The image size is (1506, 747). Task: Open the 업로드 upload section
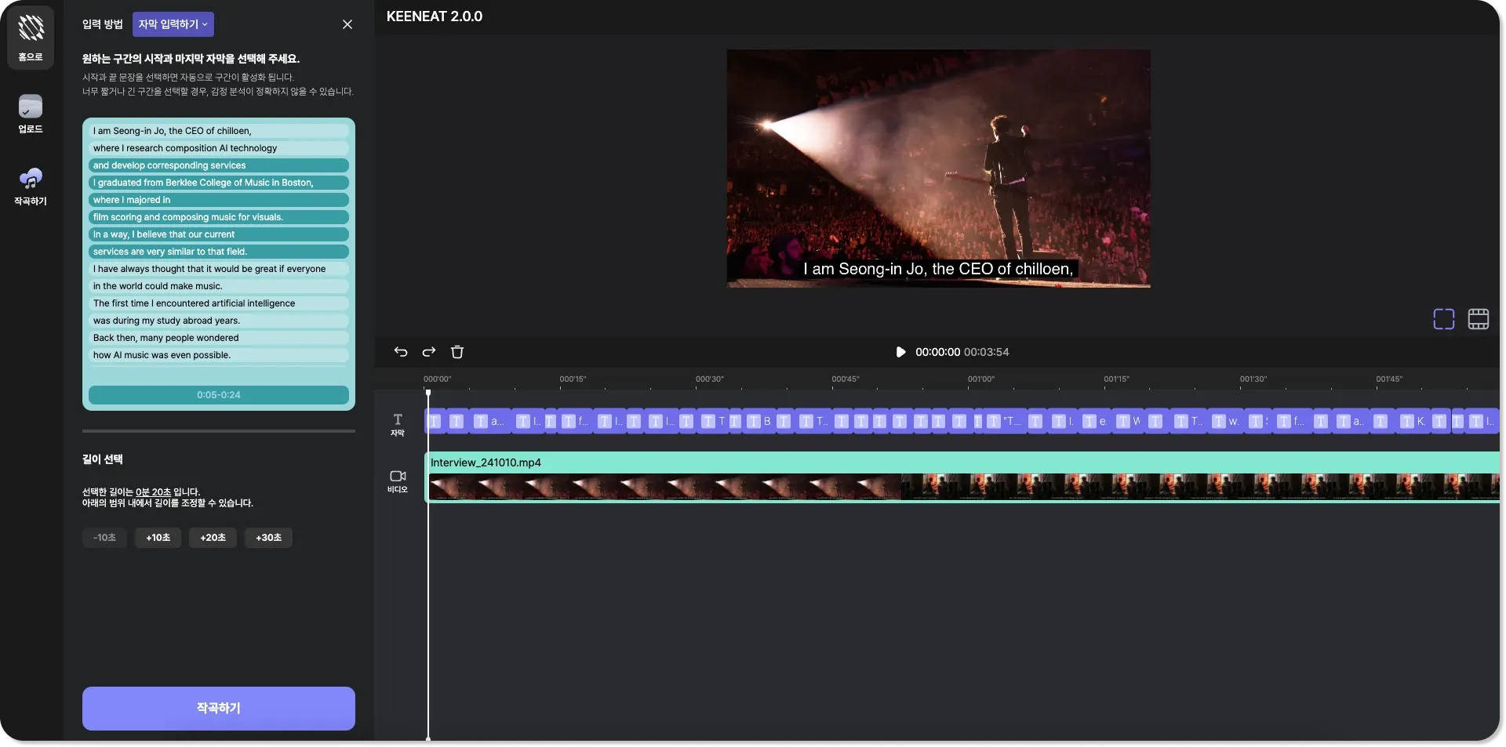tap(31, 114)
